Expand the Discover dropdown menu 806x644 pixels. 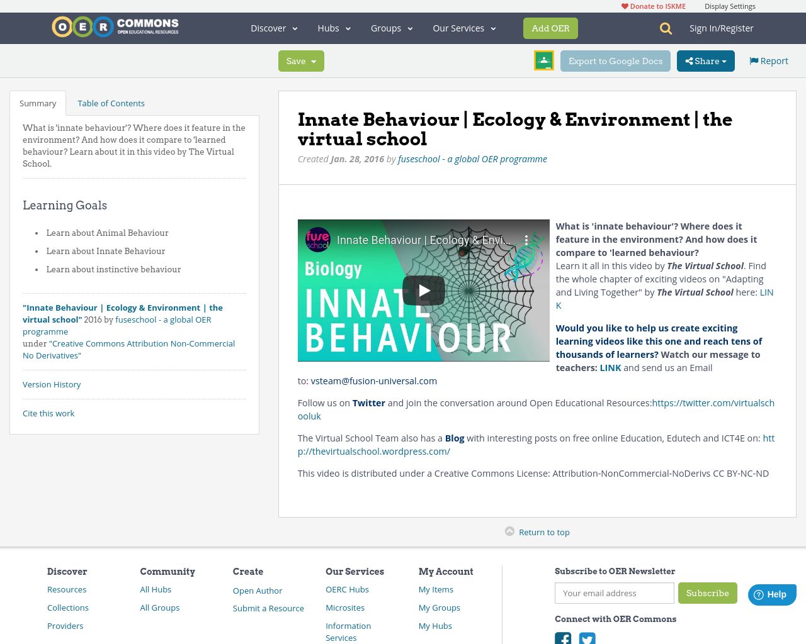coord(274,28)
